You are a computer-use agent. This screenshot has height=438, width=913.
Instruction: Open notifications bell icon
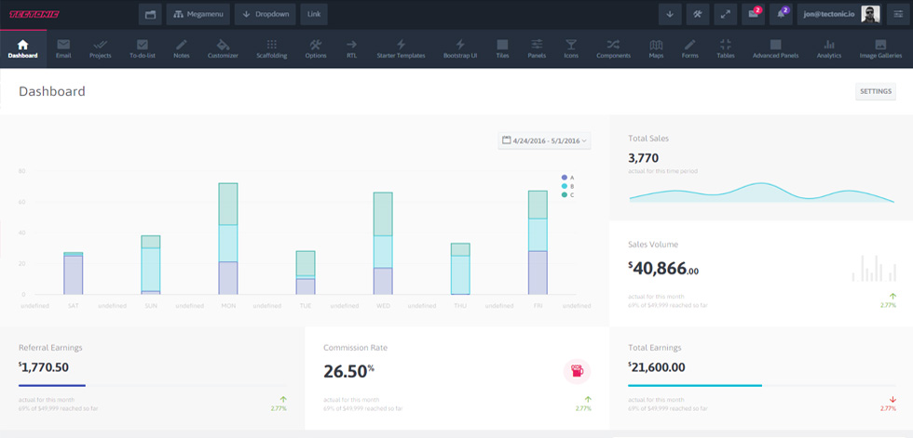pyautogui.click(x=782, y=15)
